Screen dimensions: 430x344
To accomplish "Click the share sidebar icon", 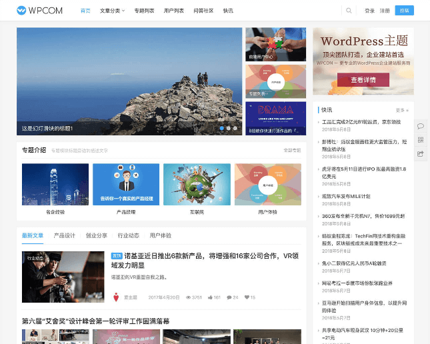I will [421, 153].
